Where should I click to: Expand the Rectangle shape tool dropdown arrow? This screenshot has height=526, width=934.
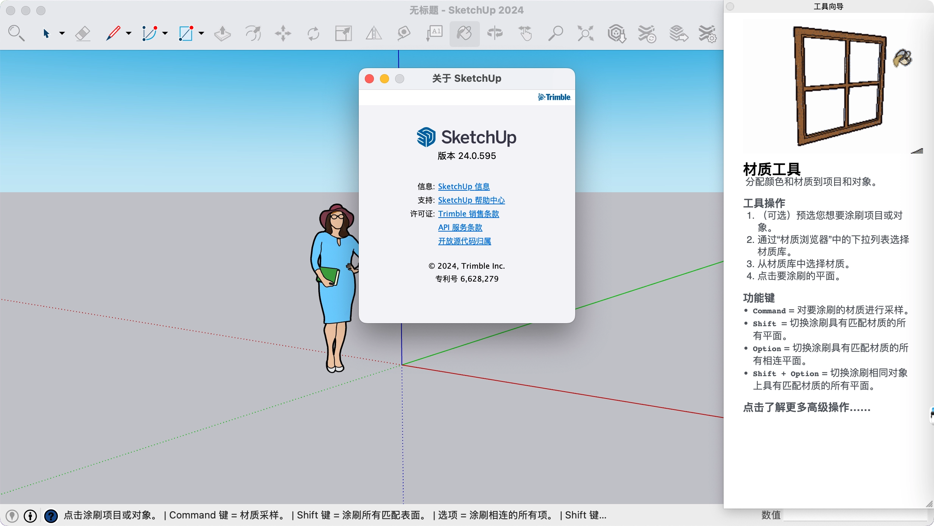(x=201, y=34)
